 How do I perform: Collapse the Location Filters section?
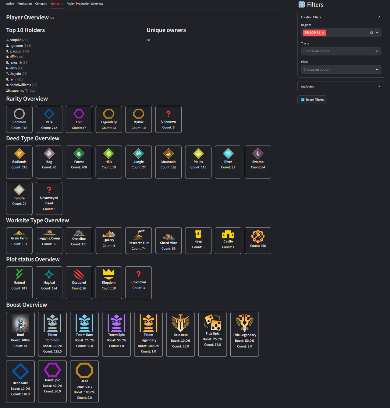tap(341, 17)
